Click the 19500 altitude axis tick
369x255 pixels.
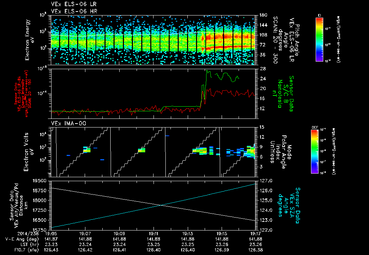pos(40,181)
